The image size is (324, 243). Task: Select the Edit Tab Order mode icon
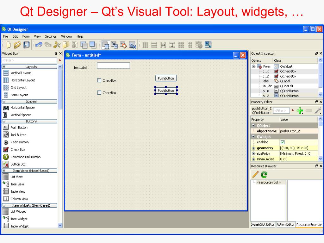click(x=133, y=45)
